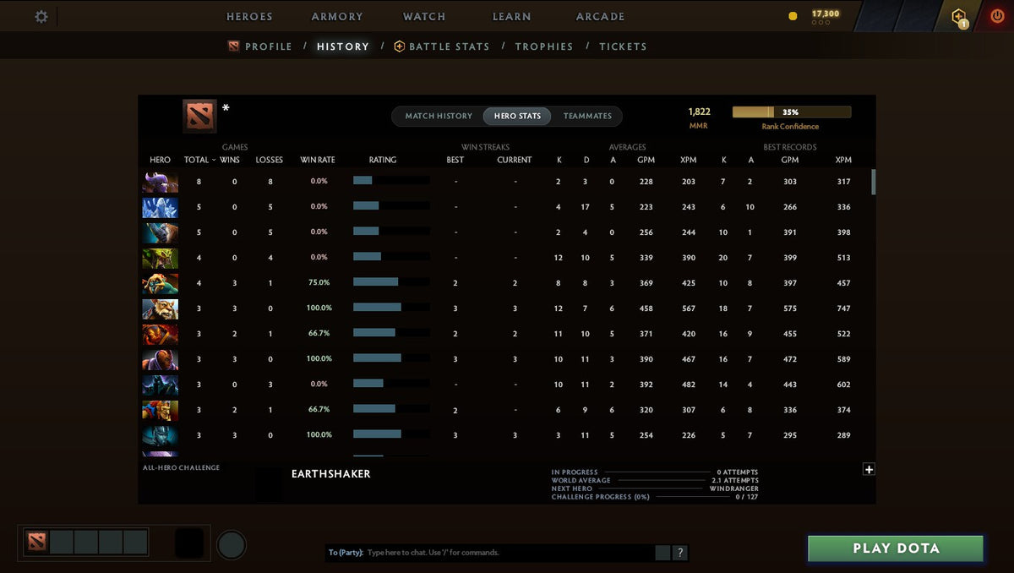The image size is (1014, 573).
Task: Click the 1,822 MMR value
Action: click(700, 112)
